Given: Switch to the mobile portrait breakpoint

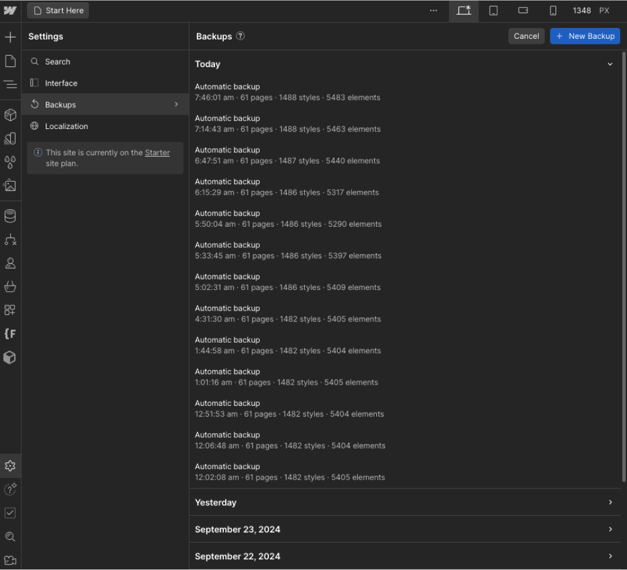Looking at the screenshot, I should [x=552, y=11].
